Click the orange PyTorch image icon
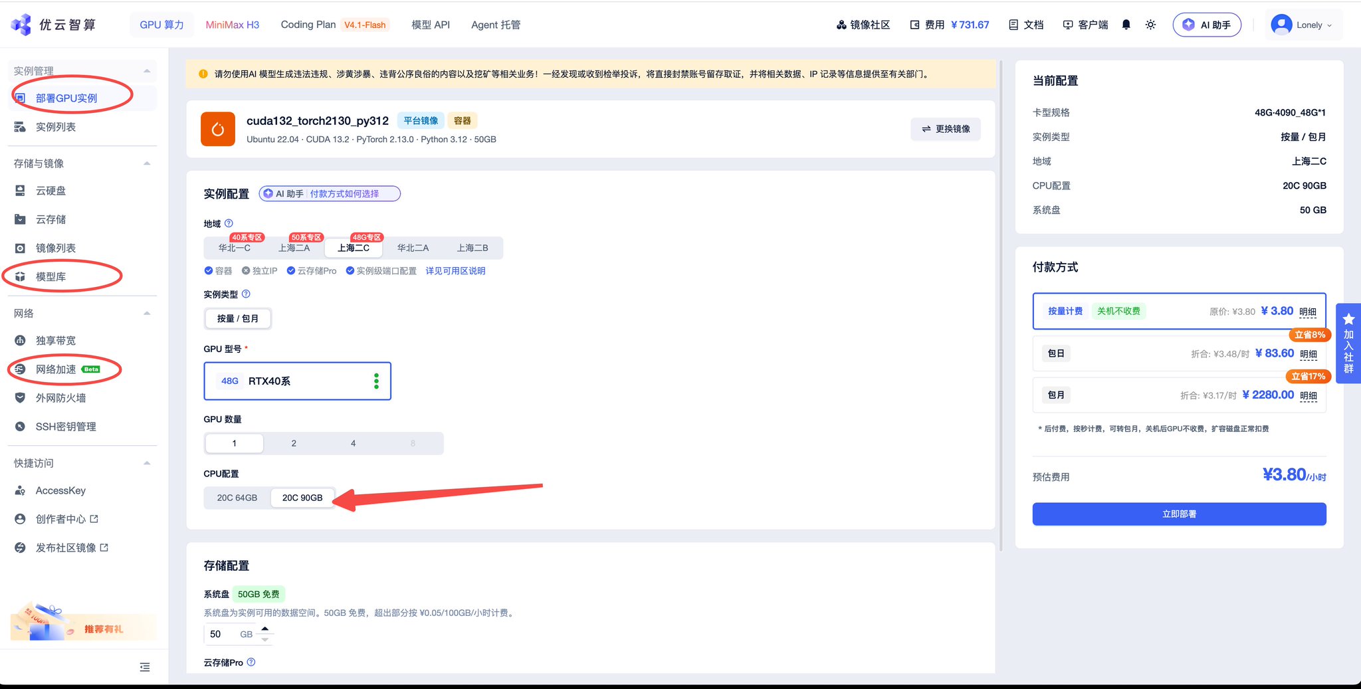This screenshot has height=689, width=1361. [x=218, y=129]
